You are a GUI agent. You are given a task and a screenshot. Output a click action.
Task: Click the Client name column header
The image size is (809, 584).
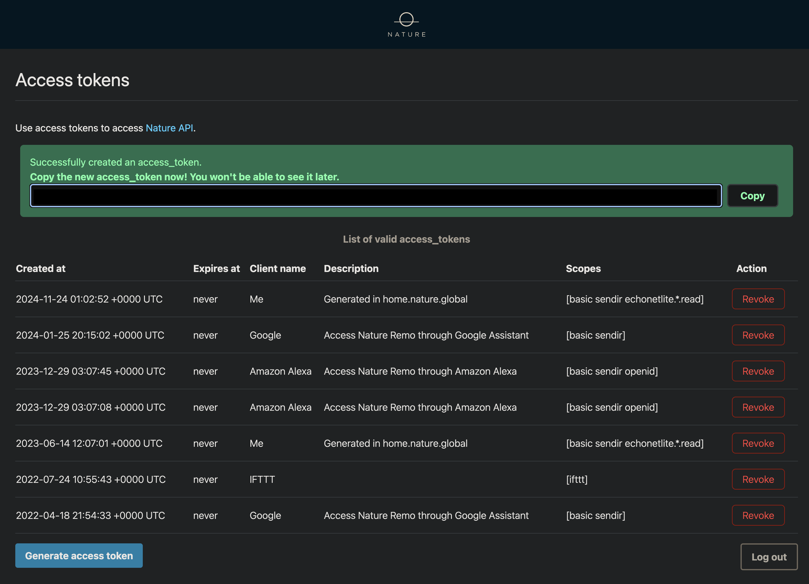point(278,268)
